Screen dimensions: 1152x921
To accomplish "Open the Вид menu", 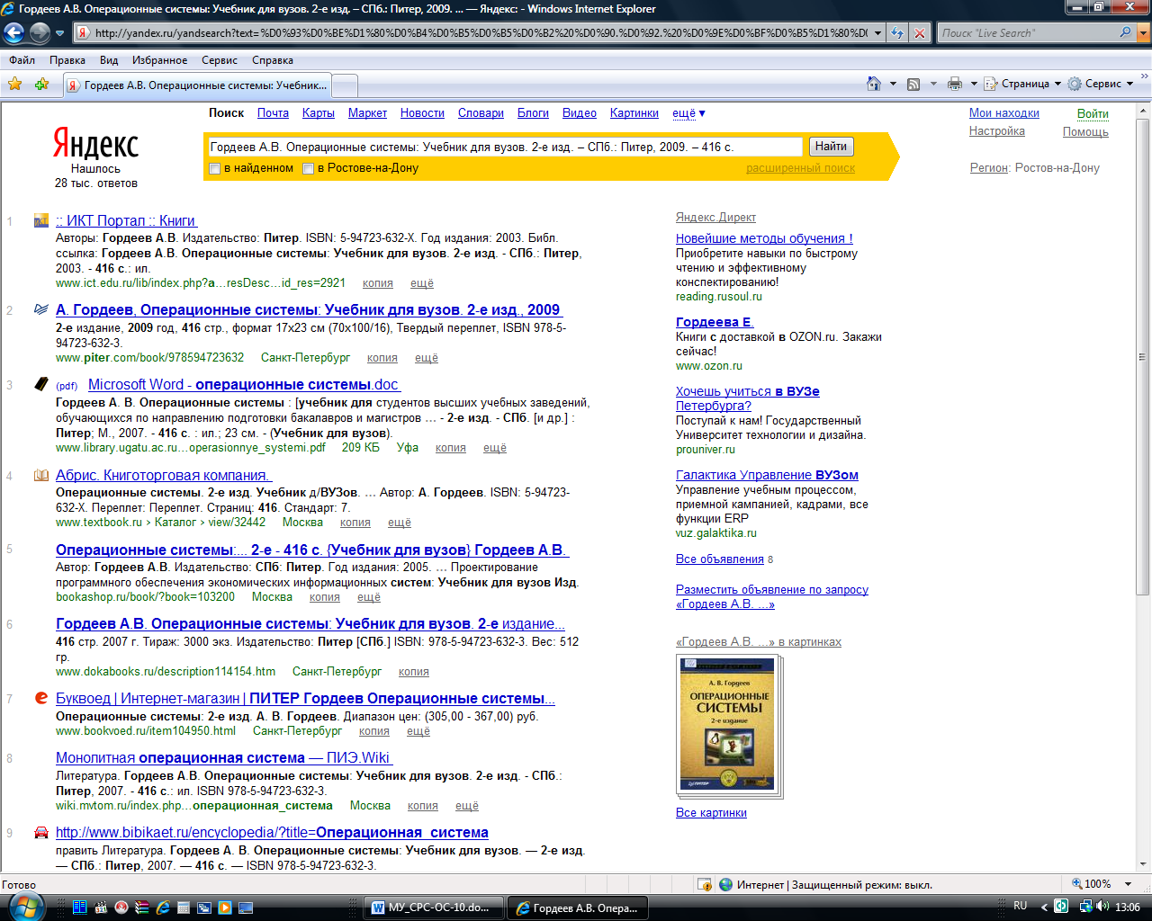I will (109, 60).
